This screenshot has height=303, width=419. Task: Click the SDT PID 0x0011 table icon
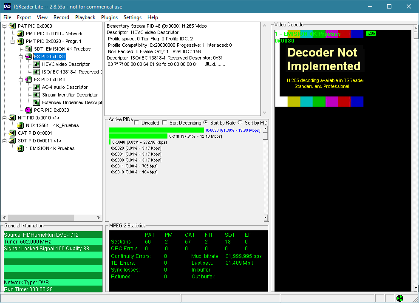[12, 141]
